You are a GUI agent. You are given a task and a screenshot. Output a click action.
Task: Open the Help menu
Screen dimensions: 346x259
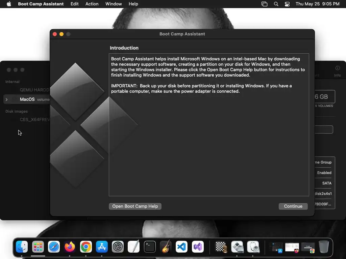coord(133,4)
